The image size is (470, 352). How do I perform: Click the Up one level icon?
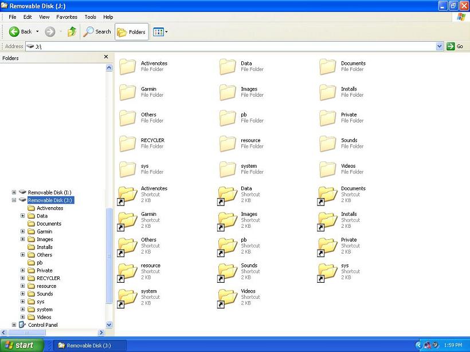(71, 31)
